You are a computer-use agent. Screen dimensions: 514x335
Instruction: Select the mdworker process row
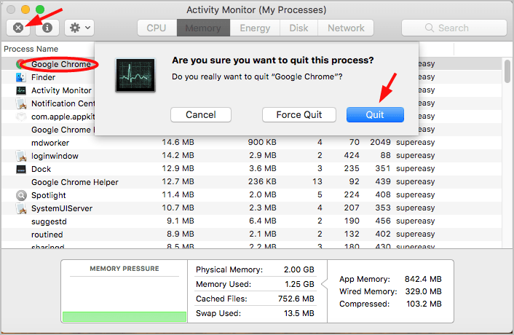pos(252,143)
